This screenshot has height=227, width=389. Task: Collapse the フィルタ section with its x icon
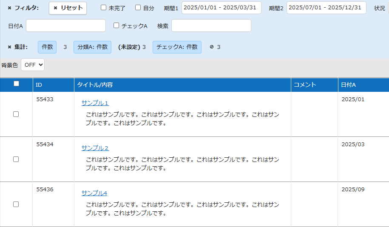click(9, 8)
